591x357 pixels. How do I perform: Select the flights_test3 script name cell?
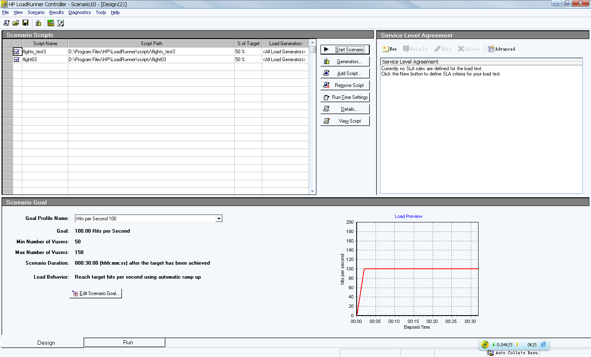45,52
